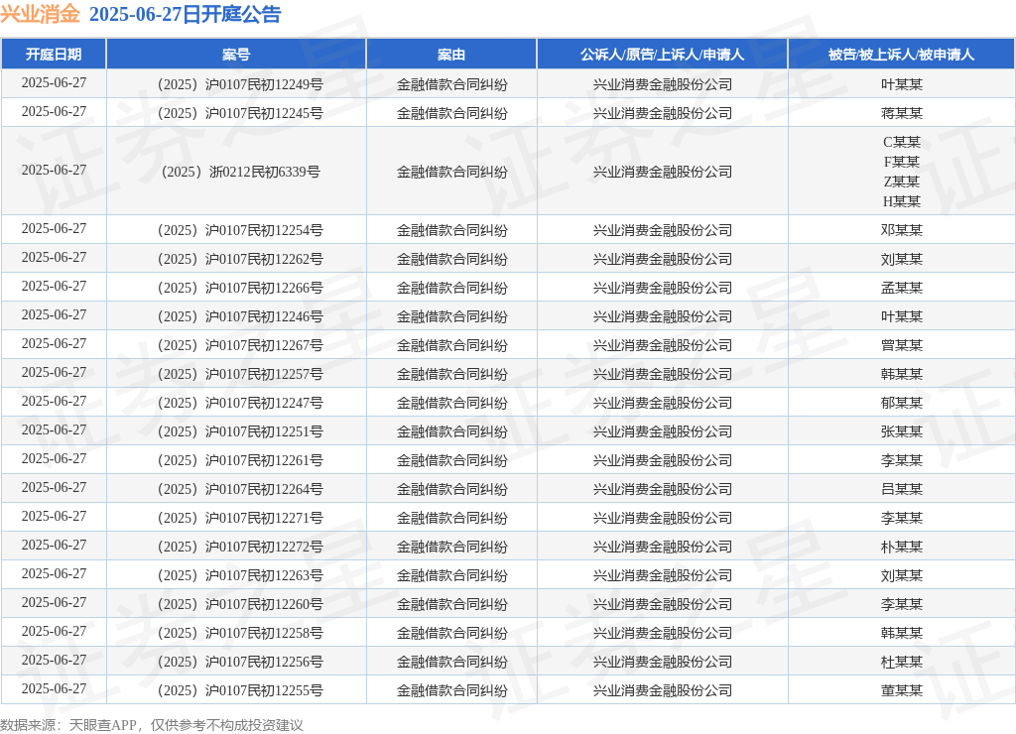This screenshot has width=1016, height=734.
Task: Click the 案号 column header
Action: 236,55
